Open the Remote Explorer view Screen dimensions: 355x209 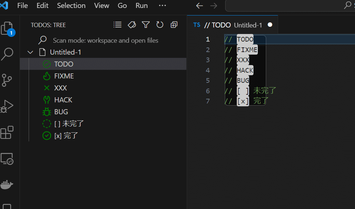(7, 159)
